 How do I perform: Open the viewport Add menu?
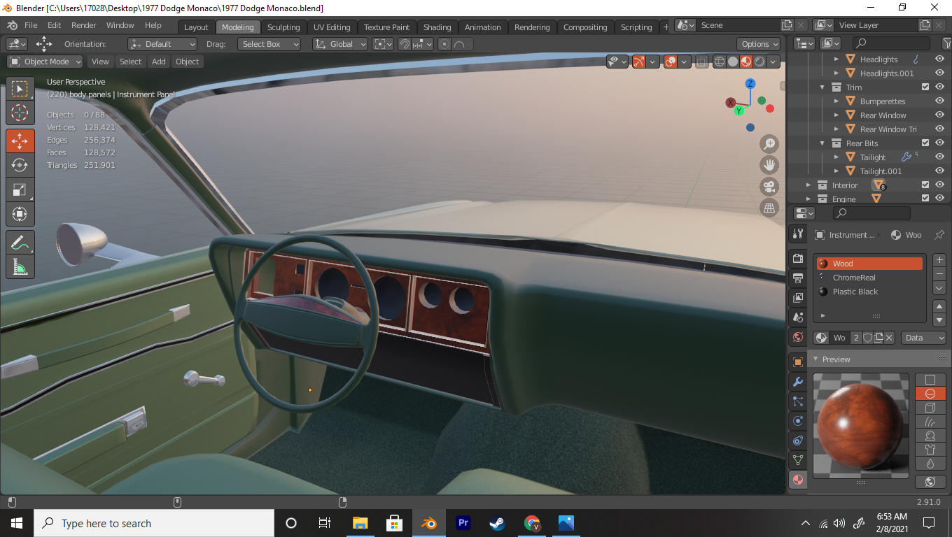point(159,62)
